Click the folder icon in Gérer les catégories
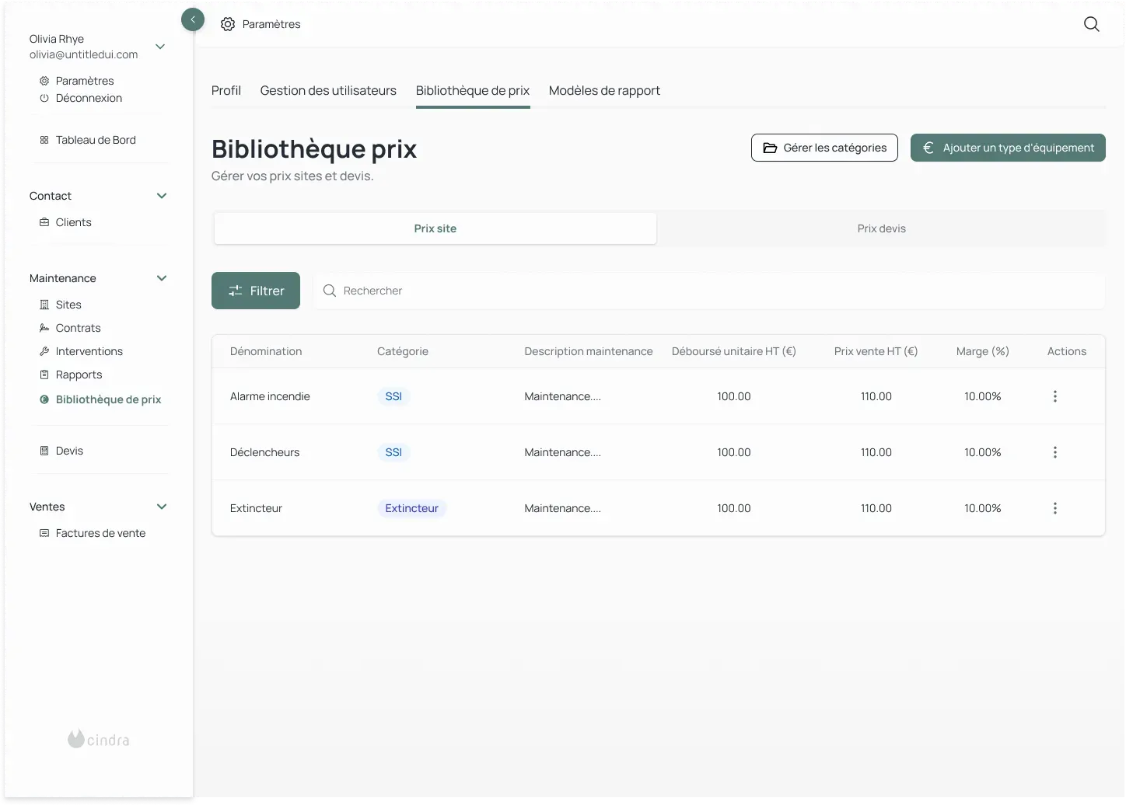The image size is (1126, 805). [x=770, y=148]
